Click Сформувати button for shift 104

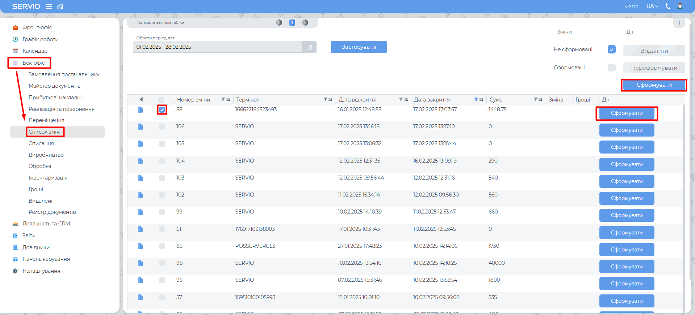tap(627, 164)
